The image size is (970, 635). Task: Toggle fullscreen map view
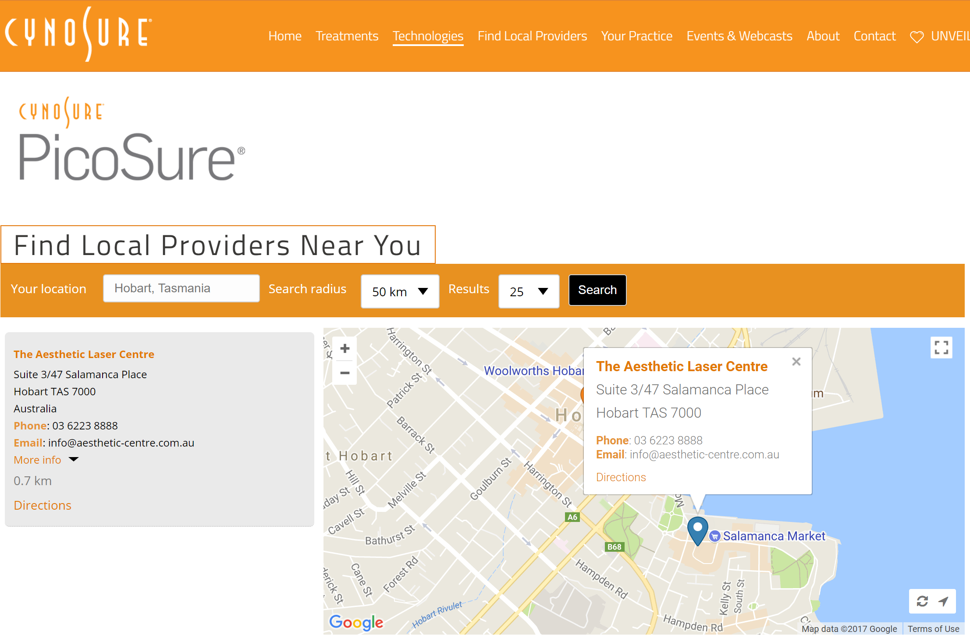(941, 348)
